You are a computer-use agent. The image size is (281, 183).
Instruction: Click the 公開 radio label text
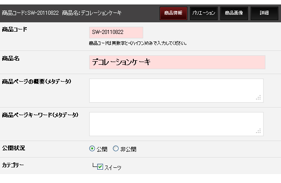click(x=102, y=149)
